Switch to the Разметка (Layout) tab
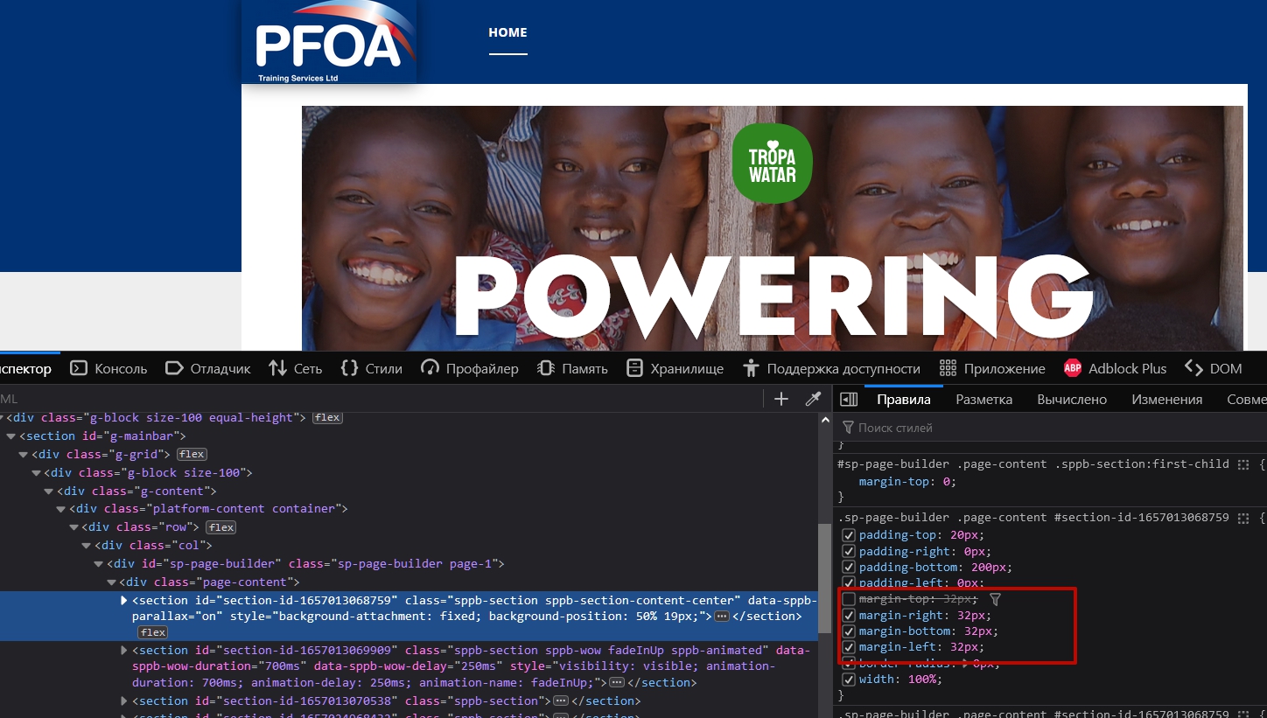This screenshot has height=718, width=1267. click(x=983, y=399)
